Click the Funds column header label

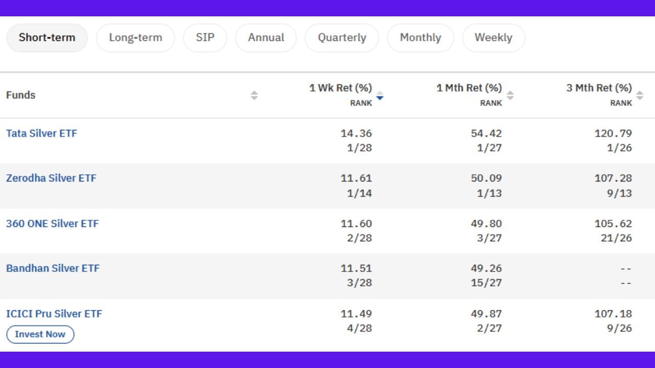(21, 95)
